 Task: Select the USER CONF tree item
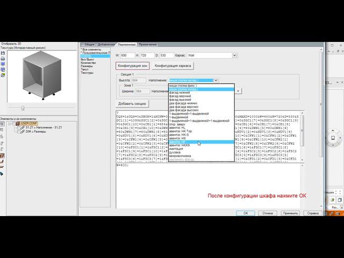pyautogui.click(x=29, y=124)
